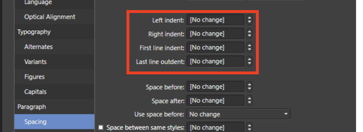Open the Variants section

(x=35, y=62)
